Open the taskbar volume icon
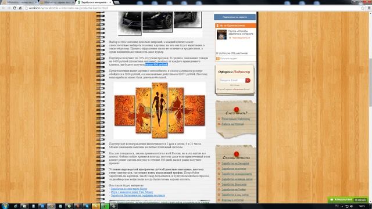The image size is (372, 209). pos(352,207)
